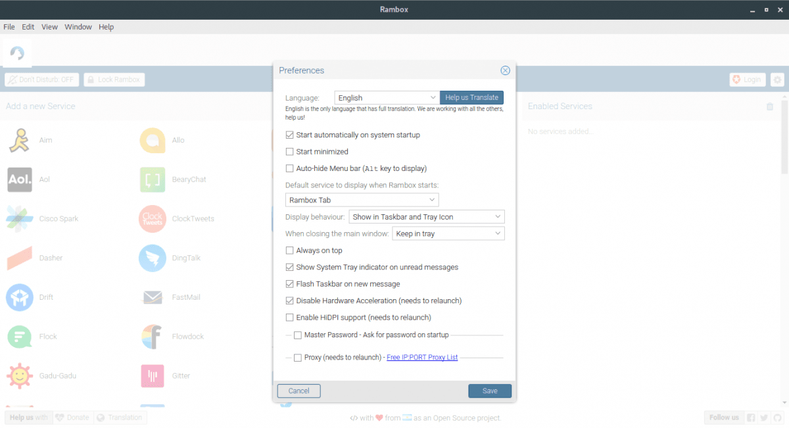Viewport: 789px width, 428px height.
Task: Add the ClockTweets service icon
Action: [153, 219]
